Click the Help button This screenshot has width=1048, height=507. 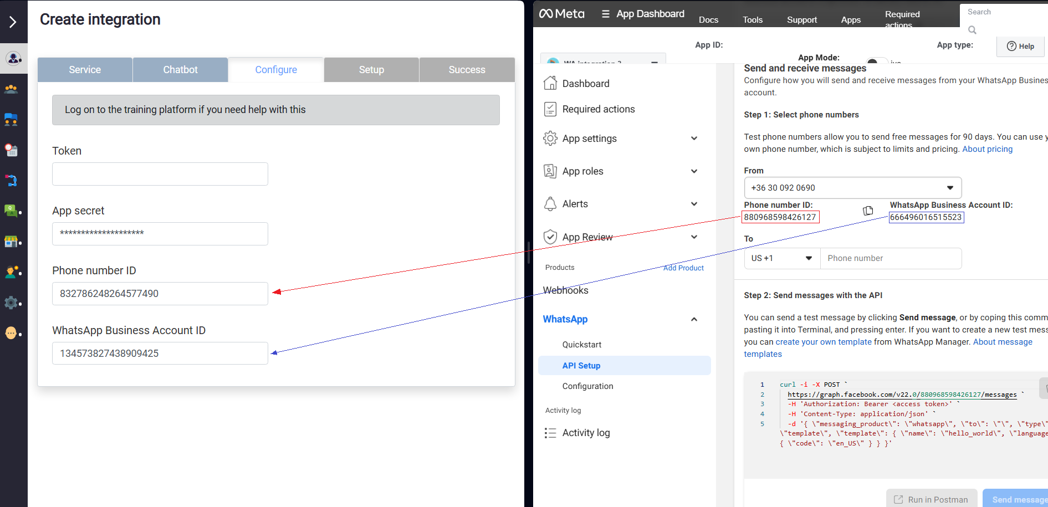(x=1020, y=47)
